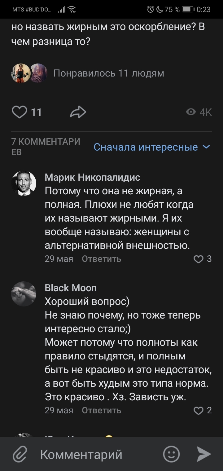The width and height of the screenshot is (223, 471).
Task: Tap the attachment paperclip icon
Action: [x=20, y=455]
